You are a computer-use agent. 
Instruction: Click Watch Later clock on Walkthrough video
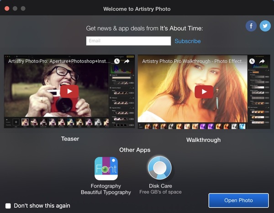click(x=252, y=61)
